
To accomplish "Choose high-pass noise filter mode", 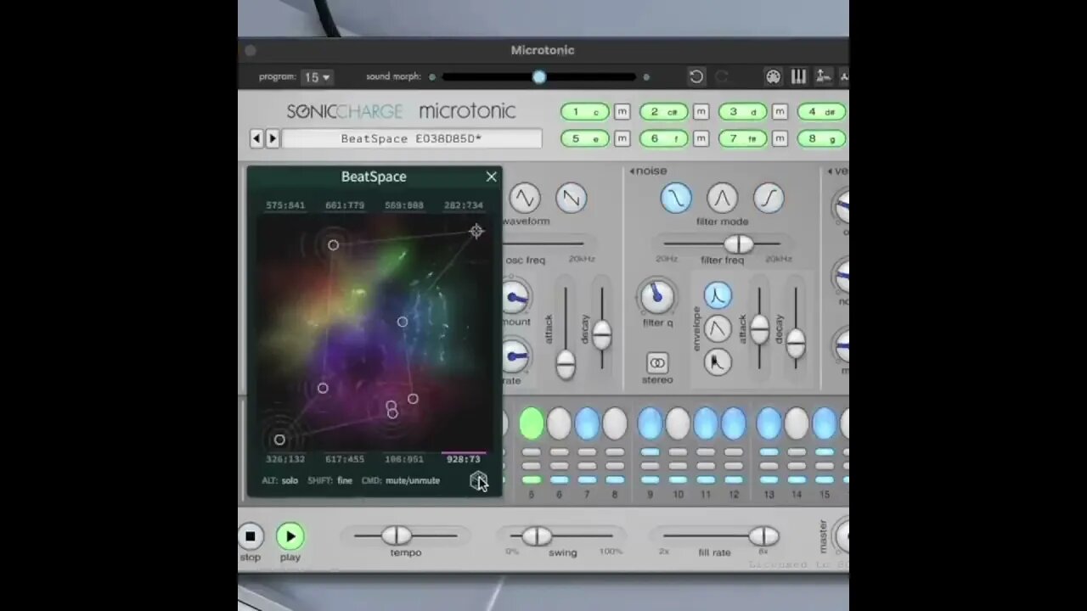I will coord(769,198).
